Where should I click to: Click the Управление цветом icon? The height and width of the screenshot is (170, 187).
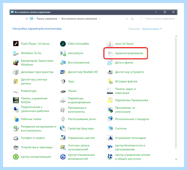coord(63,138)
